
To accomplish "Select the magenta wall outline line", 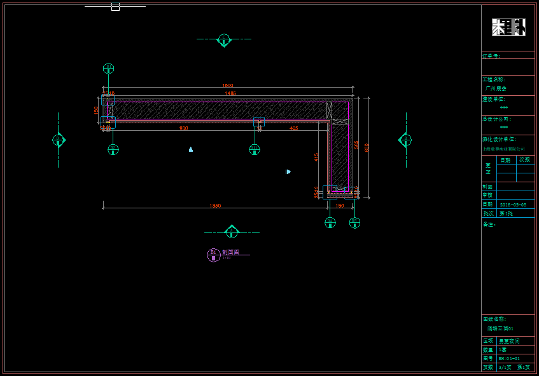I will pyautogui.click(x=223, y=102).
